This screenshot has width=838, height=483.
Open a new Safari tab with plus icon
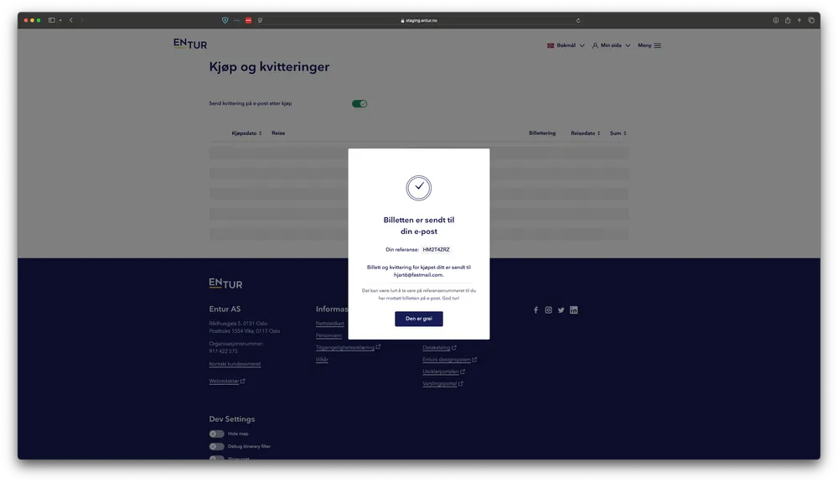[x=799, y=20]
